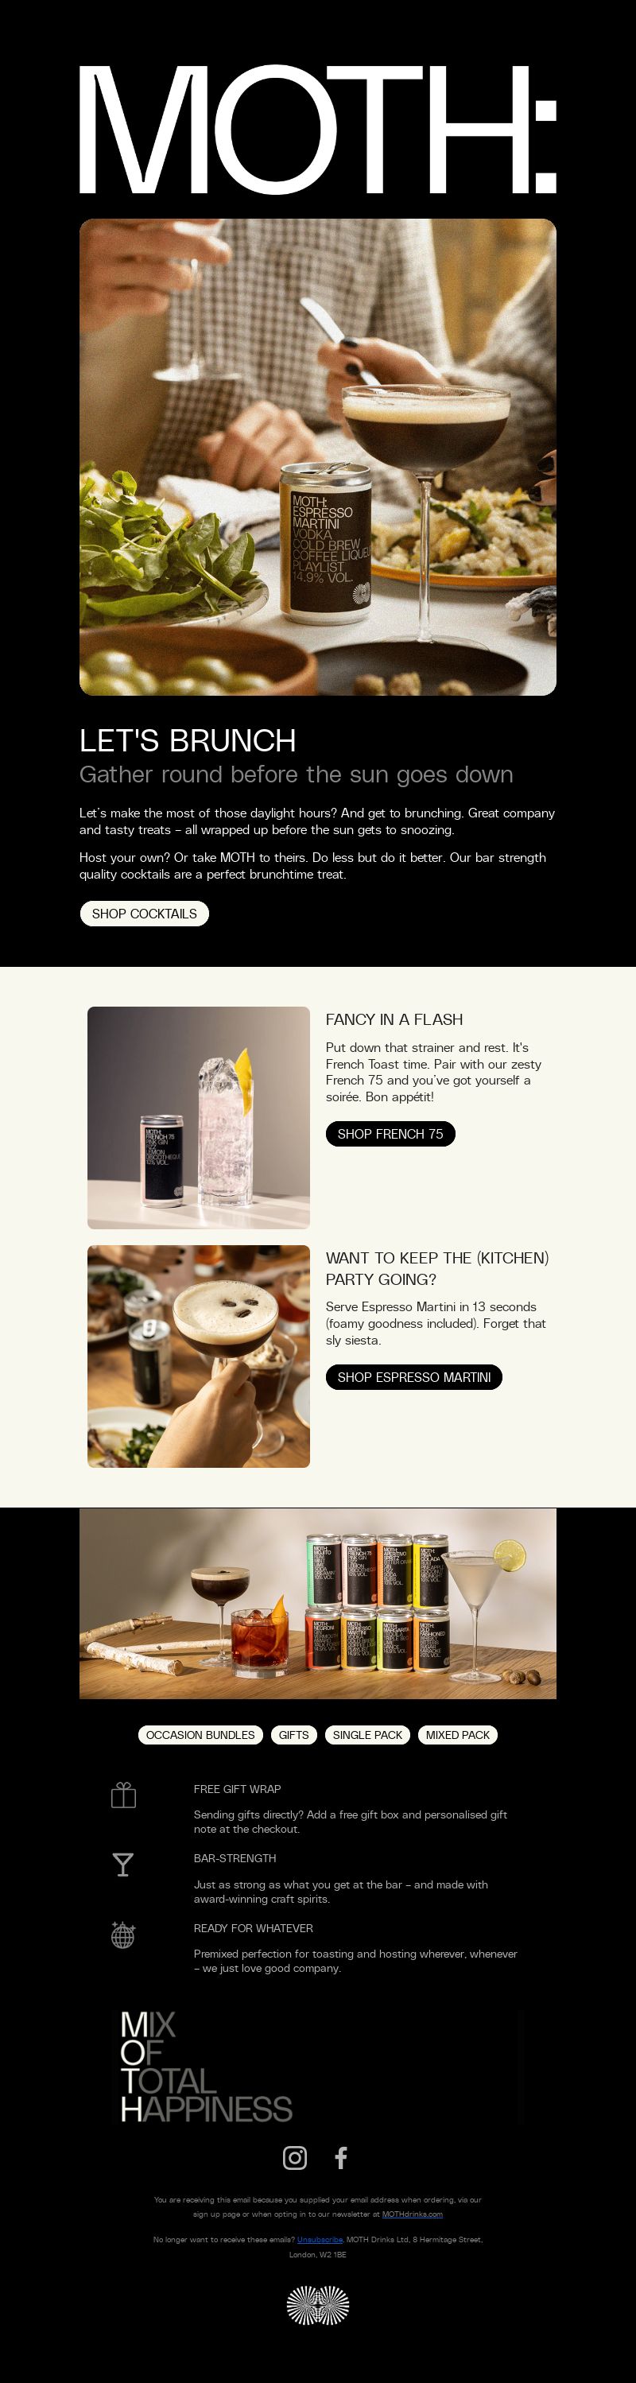
Task: Click the disco ball globe icon
Action: (x=123, y=1935)
